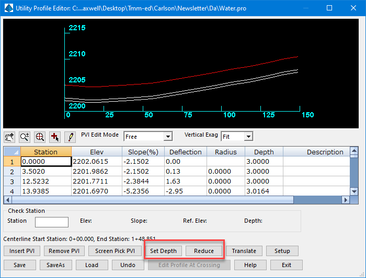Click the app icon in title bar
The width and height of the screenshot is (366, 278).
pos(8,8)
